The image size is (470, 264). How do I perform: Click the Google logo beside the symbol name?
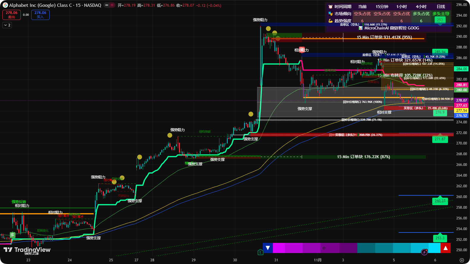(x=5, y=5)
